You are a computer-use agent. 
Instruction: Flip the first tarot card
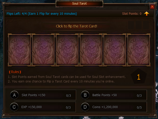point(19,50)
